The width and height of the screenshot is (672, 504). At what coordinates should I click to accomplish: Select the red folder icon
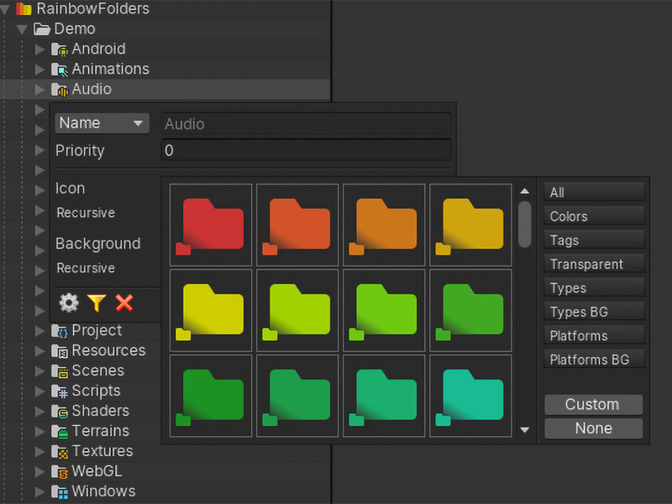211,225
